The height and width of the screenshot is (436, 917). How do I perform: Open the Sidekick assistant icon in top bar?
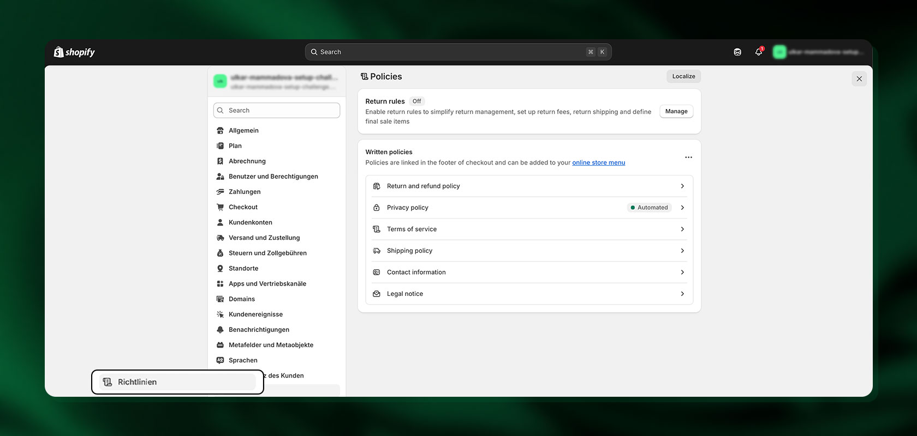point(737,52)
